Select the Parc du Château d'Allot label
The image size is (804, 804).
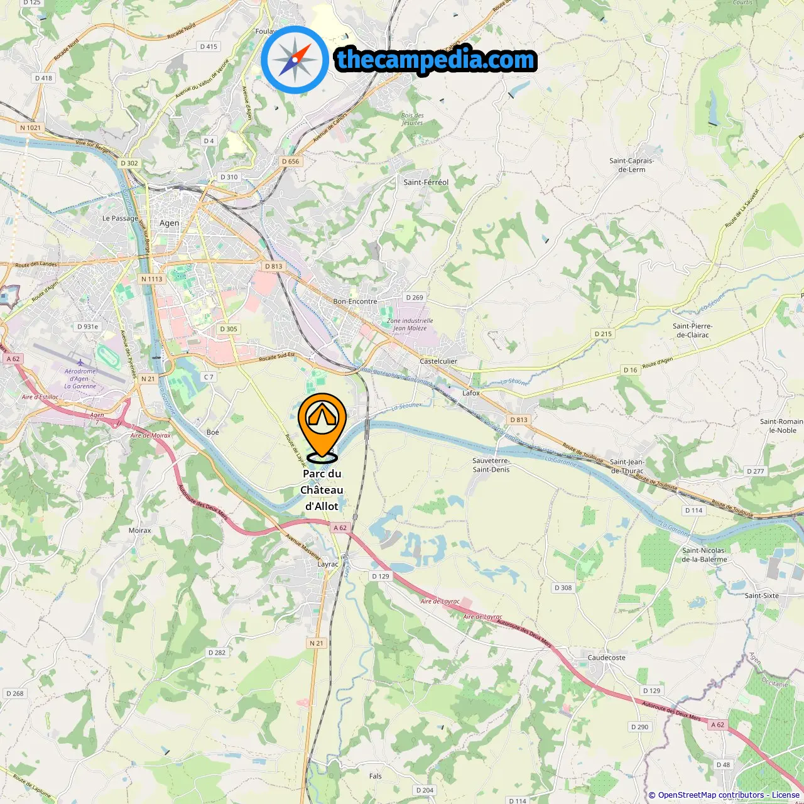322,490
